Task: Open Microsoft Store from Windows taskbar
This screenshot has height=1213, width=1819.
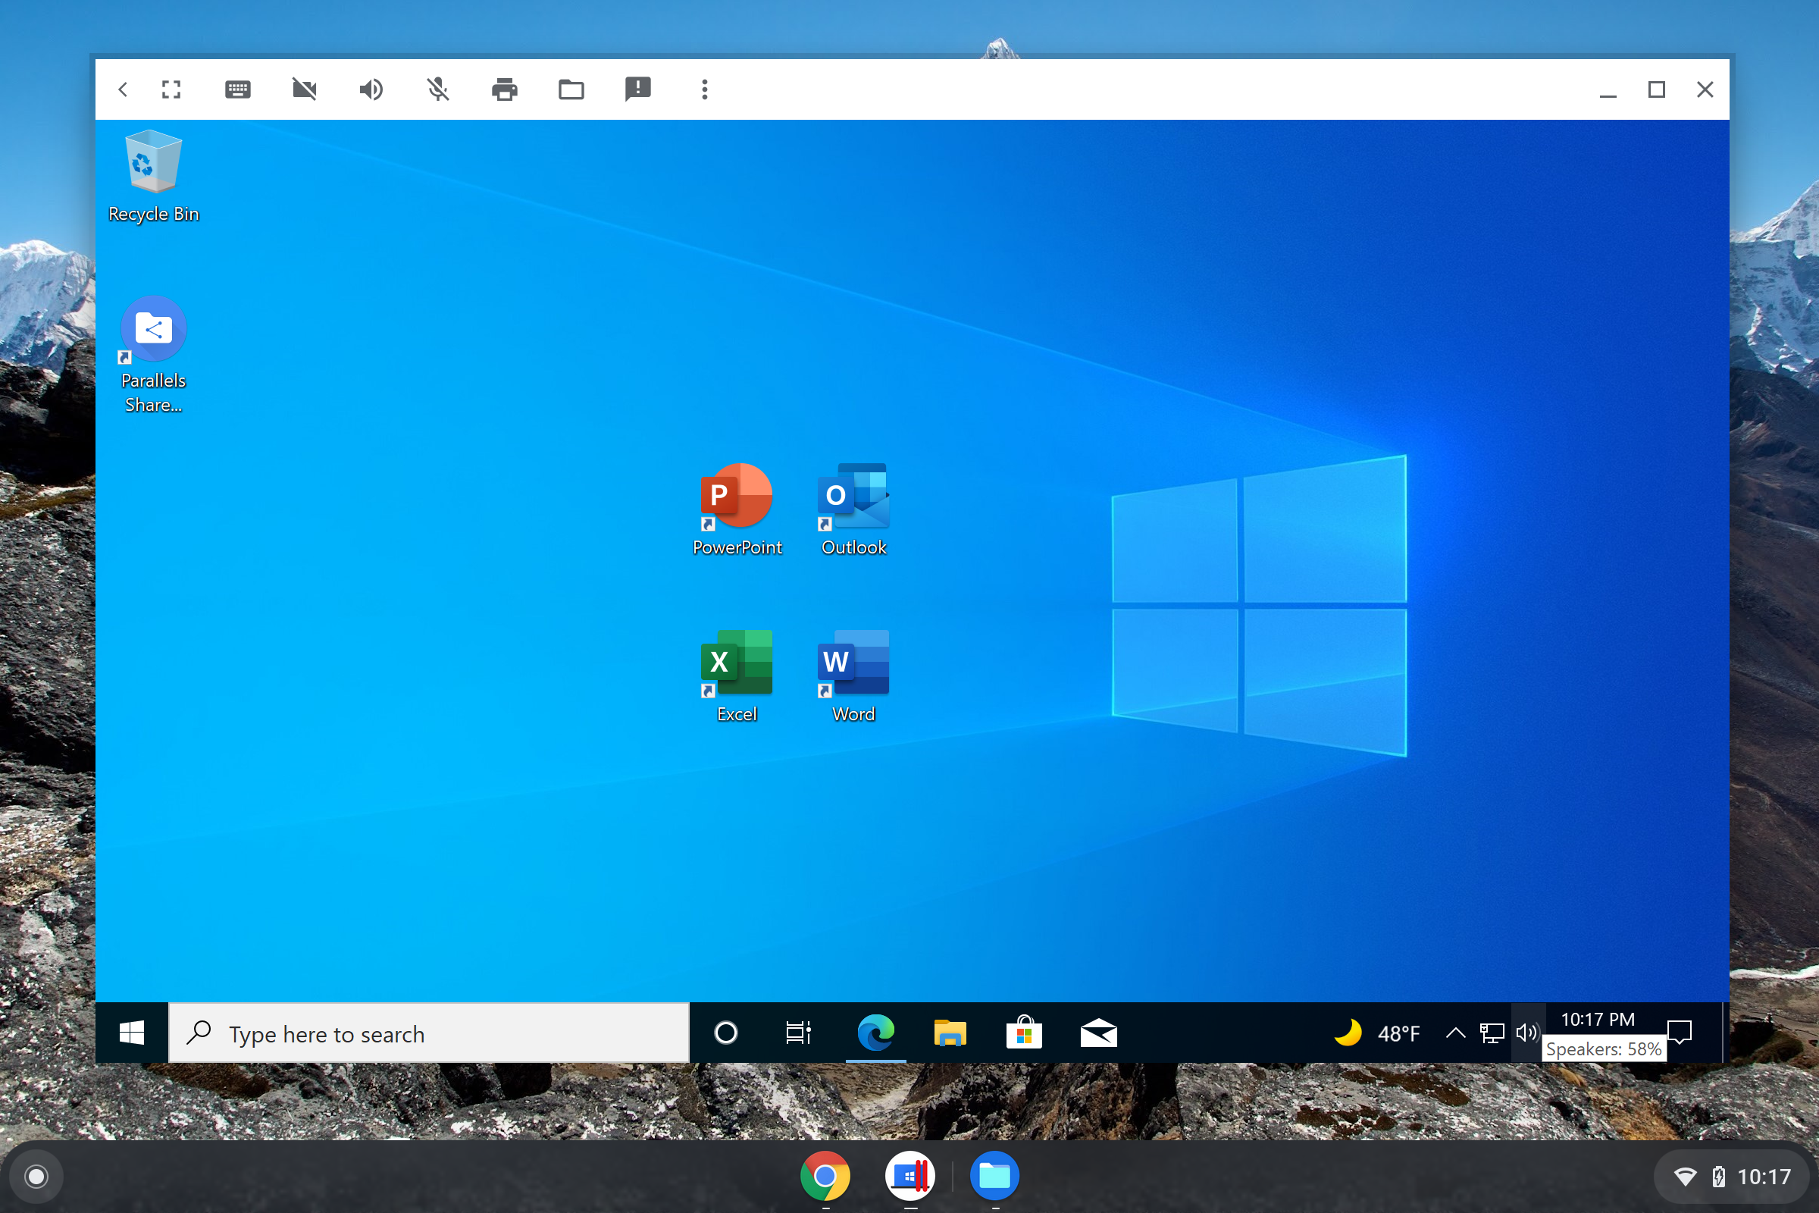Action: click(x=1024, y=1033)
